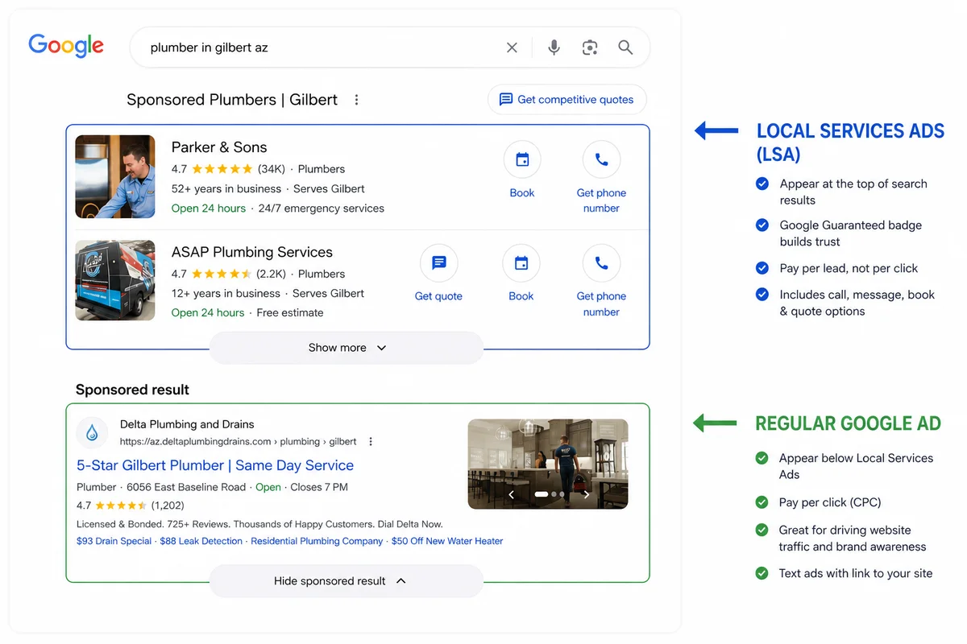This screenshot has height=644, width=967.
Task: Click the Book calendar icon for ASAP Plumbing
Action: [521, 263]
